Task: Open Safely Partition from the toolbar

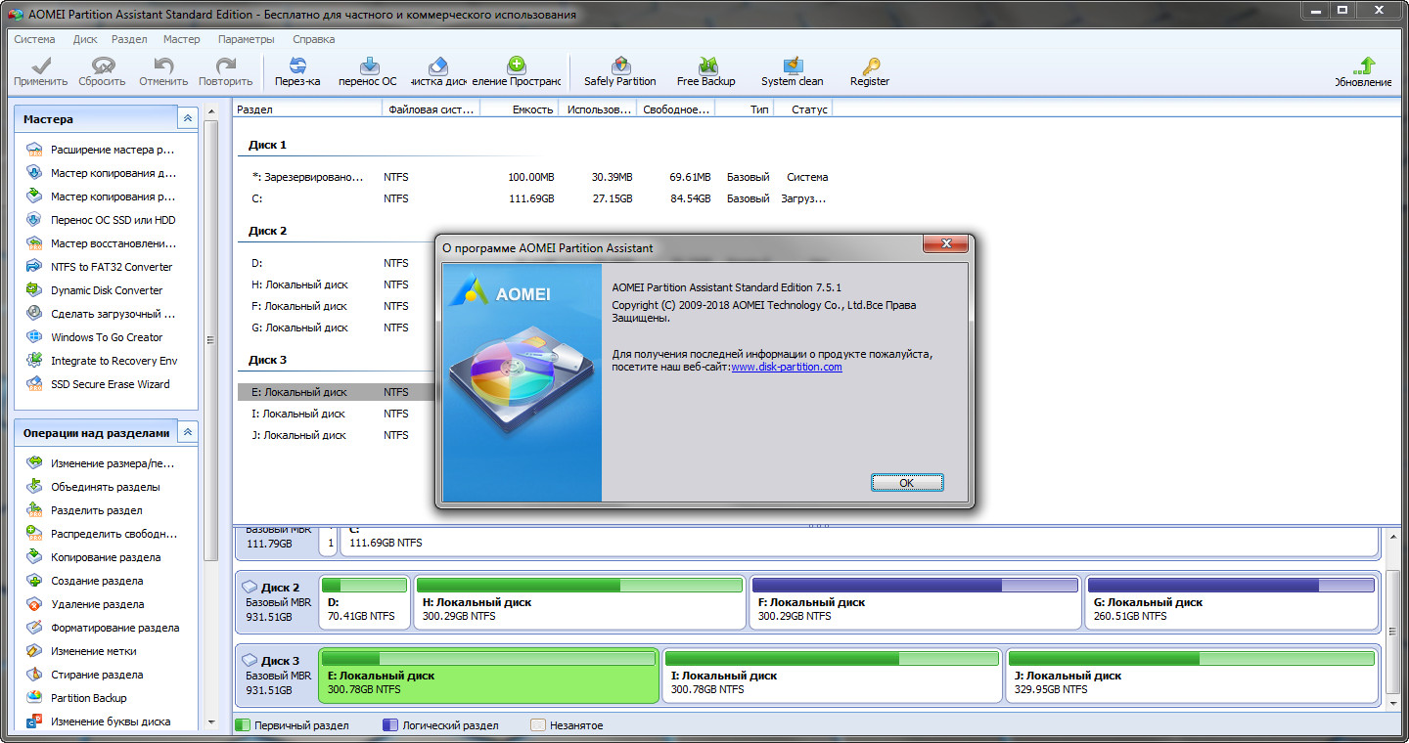Action: click(x=619, y=70)
